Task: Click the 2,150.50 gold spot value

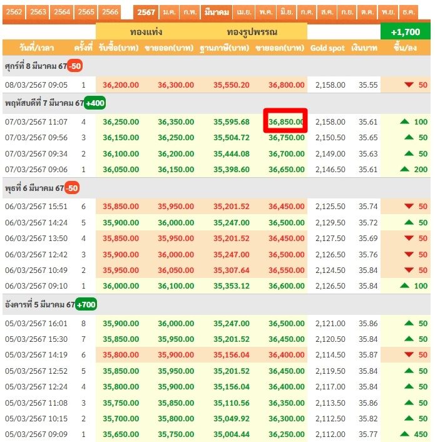Action: coord(330,138)
